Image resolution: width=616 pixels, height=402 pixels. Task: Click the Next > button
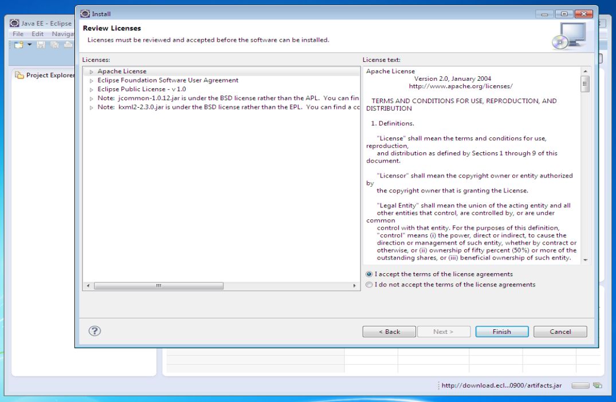444,332
